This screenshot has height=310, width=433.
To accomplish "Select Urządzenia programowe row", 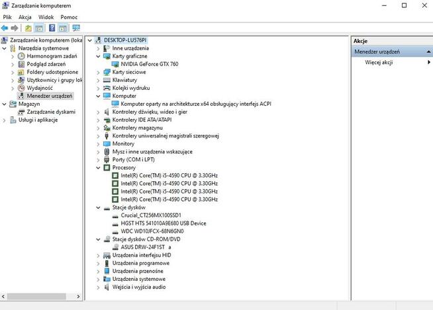I will click(141, 263).
